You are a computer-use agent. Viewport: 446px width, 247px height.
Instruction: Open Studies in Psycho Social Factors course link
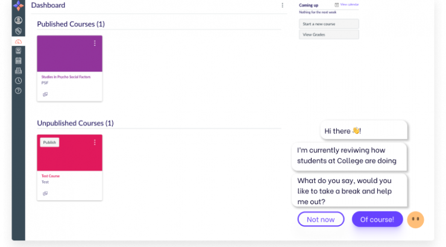pyautogui.click(x=66, y=77)
